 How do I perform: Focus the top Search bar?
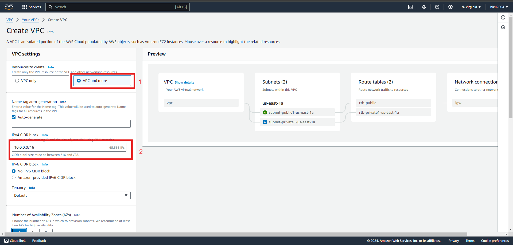118,7
